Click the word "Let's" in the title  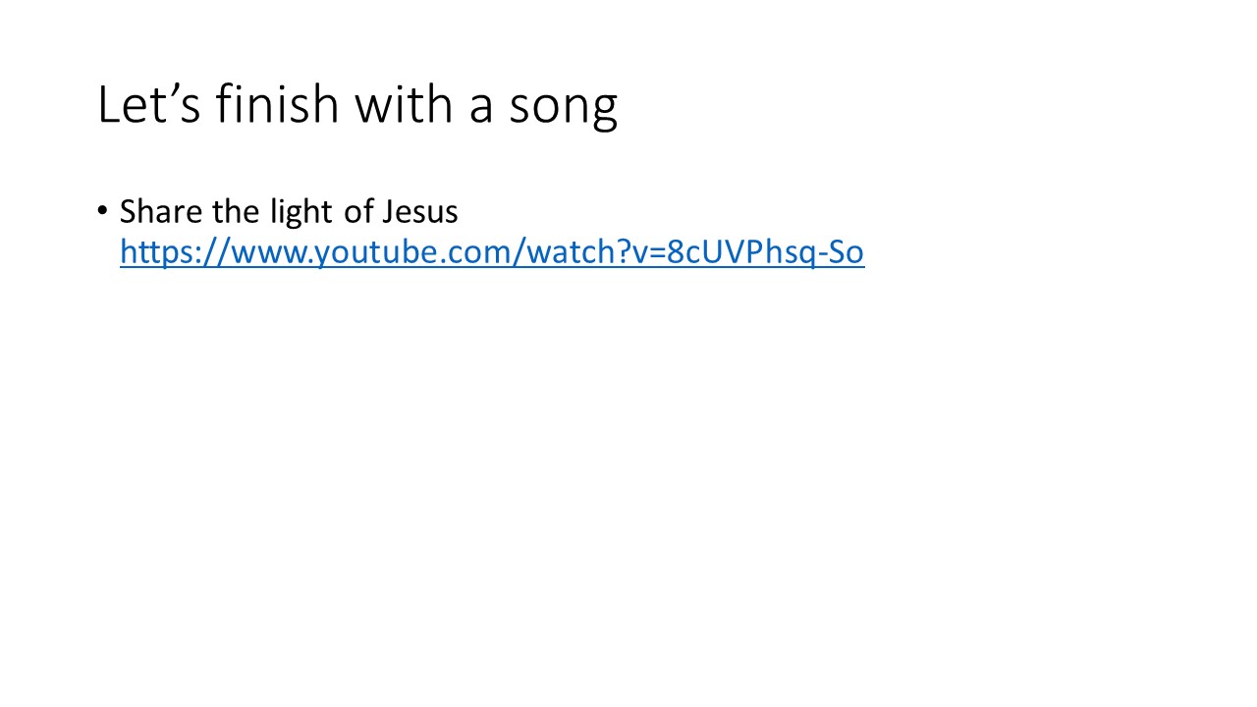coord(149,105)
